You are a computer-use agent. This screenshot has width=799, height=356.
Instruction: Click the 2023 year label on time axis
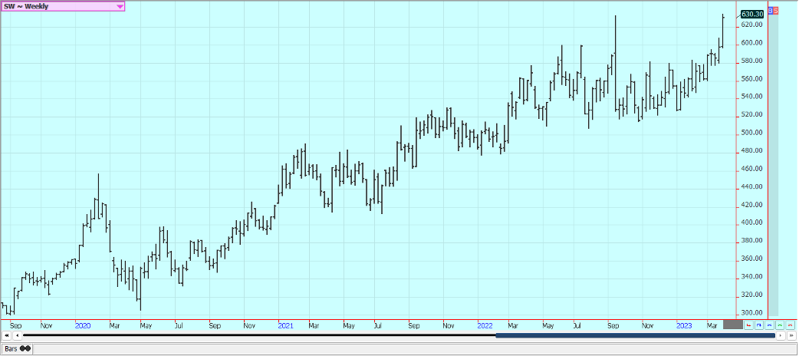(x=684, y=325)
